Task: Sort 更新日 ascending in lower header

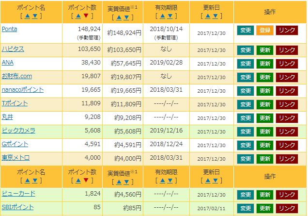Action: click(208, 181)
